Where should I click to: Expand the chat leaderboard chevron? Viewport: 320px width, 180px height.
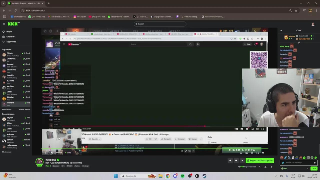click(x=298, y=43)
